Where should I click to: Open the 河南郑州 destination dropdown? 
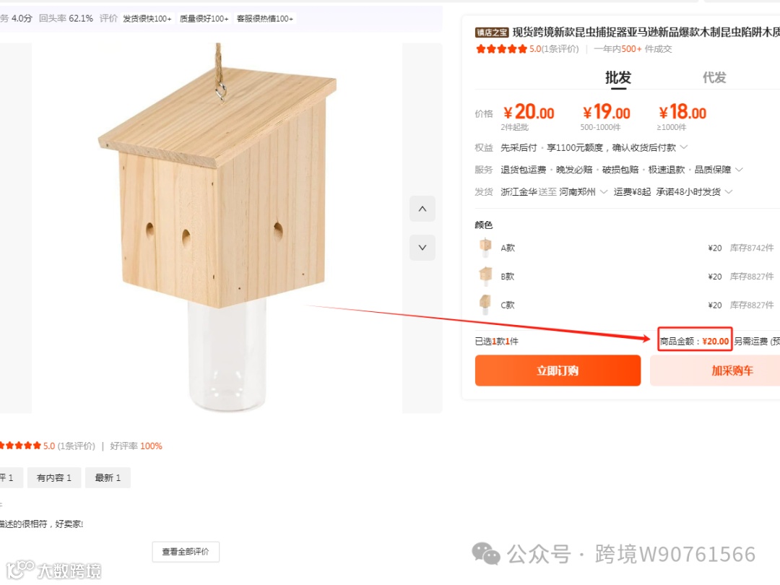[583, 192]
